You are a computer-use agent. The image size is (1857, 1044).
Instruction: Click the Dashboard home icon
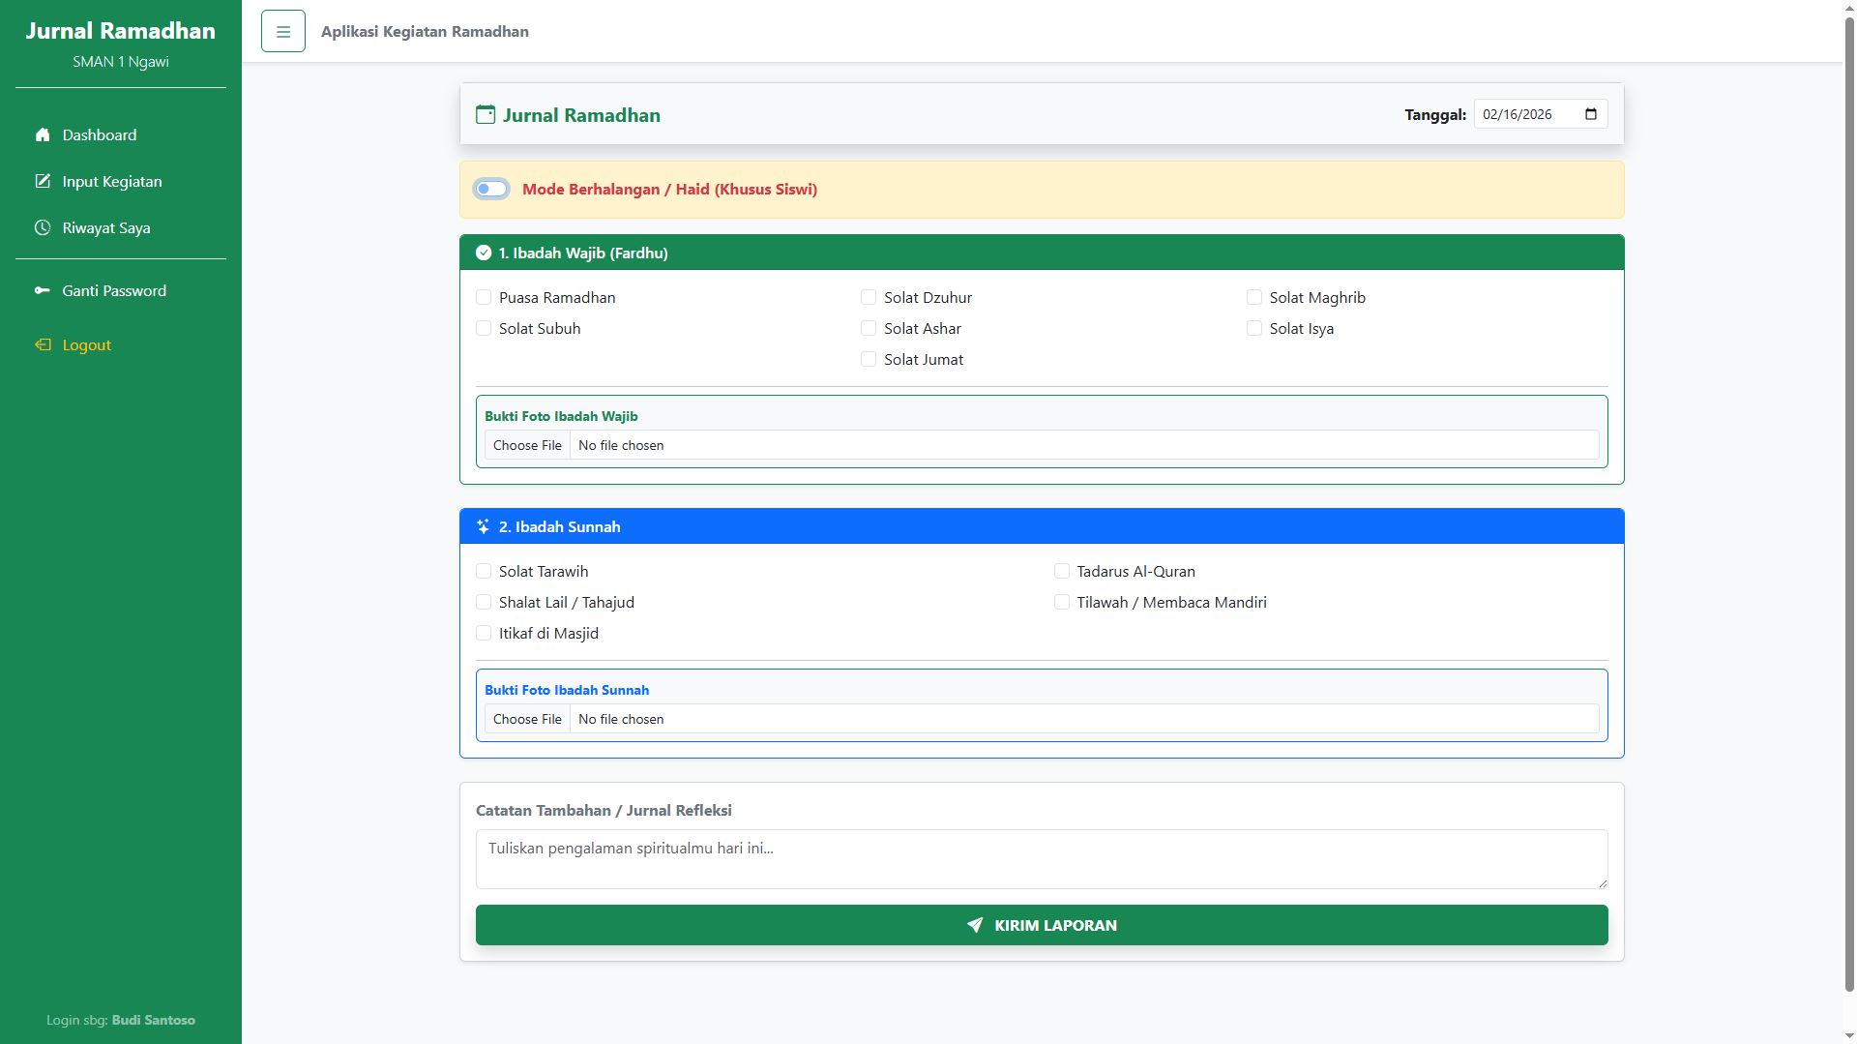[43, 134]
